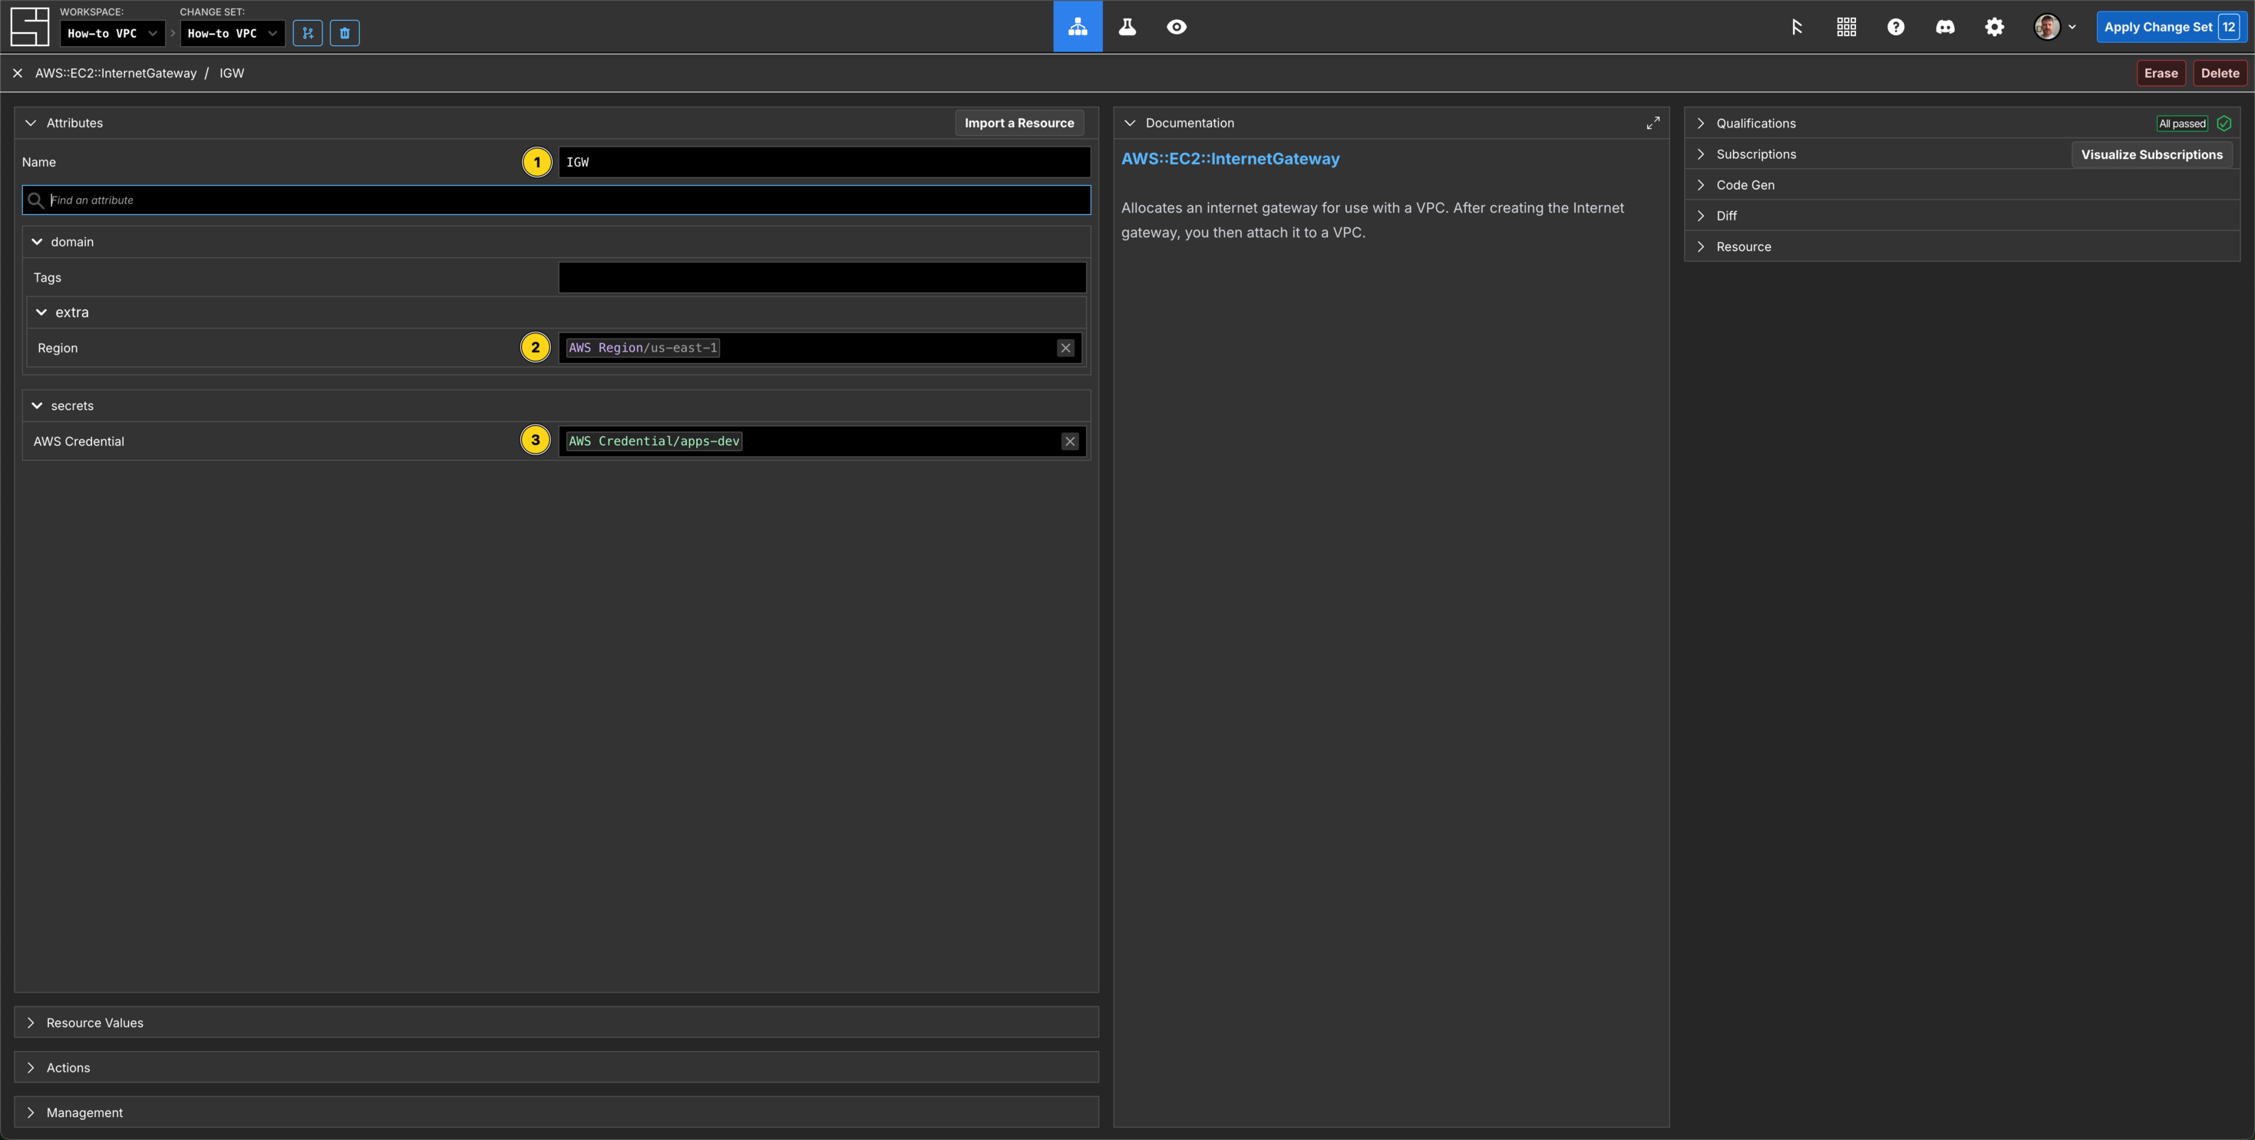Click the green qualifications passed check icon
Viewport: 2255px width, 1140px height.
(2224, 124)
